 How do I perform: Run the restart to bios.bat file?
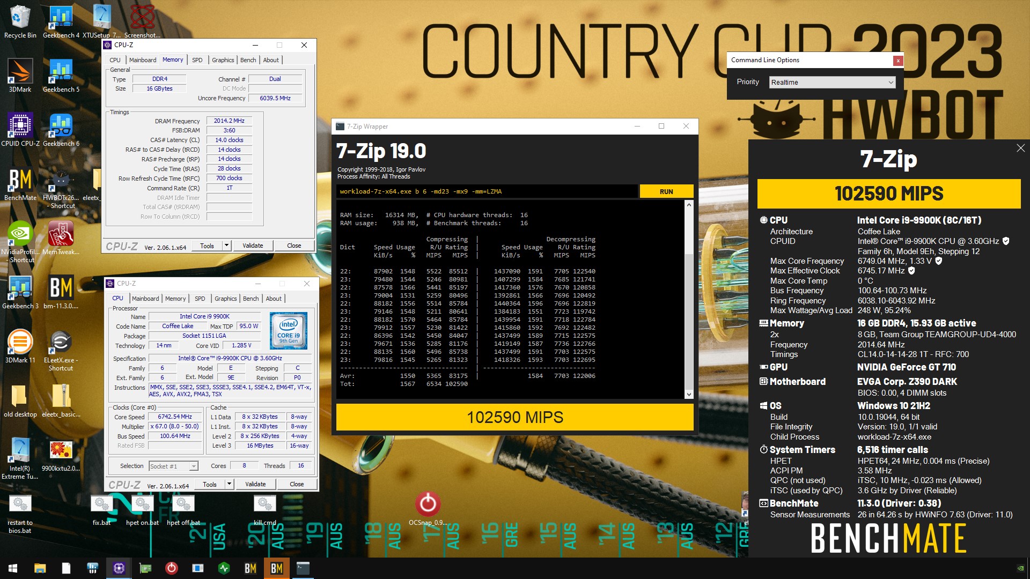(x=20, y=514)
